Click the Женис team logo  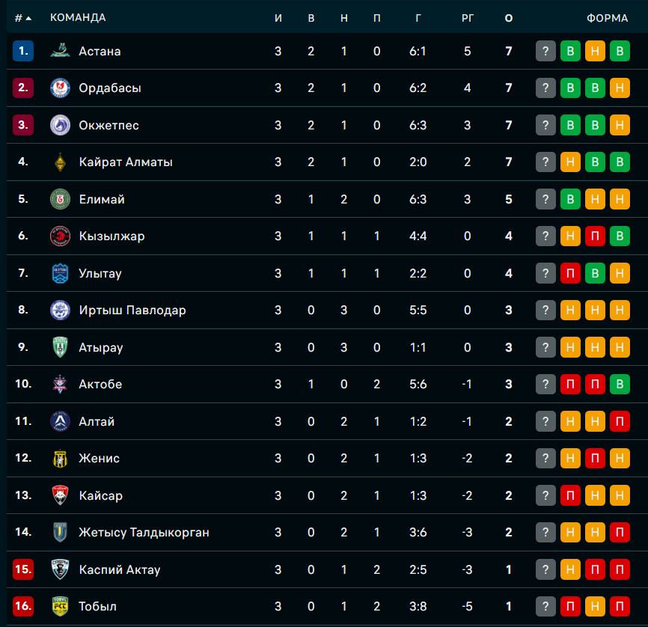[60, 459]
